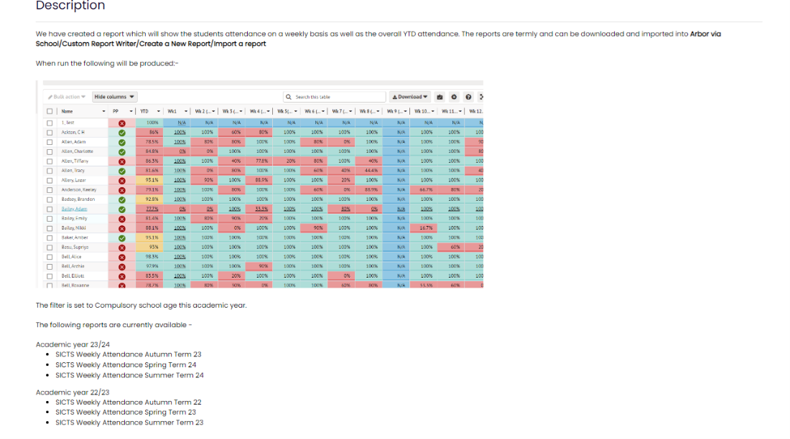Screen dimensions: 790x439
Task: Tick the checkbox for Basu, Supriyo
Action: click(50, 247)
